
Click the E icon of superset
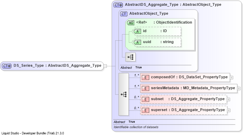(x=146, y=110)
